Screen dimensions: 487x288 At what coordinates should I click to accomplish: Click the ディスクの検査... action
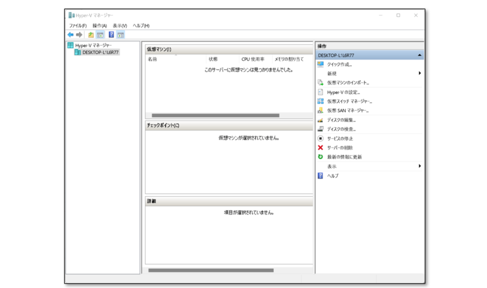342,129
